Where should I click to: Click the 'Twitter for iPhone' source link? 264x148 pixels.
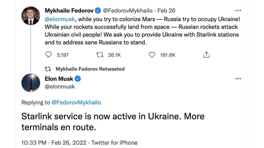point(114,143)
